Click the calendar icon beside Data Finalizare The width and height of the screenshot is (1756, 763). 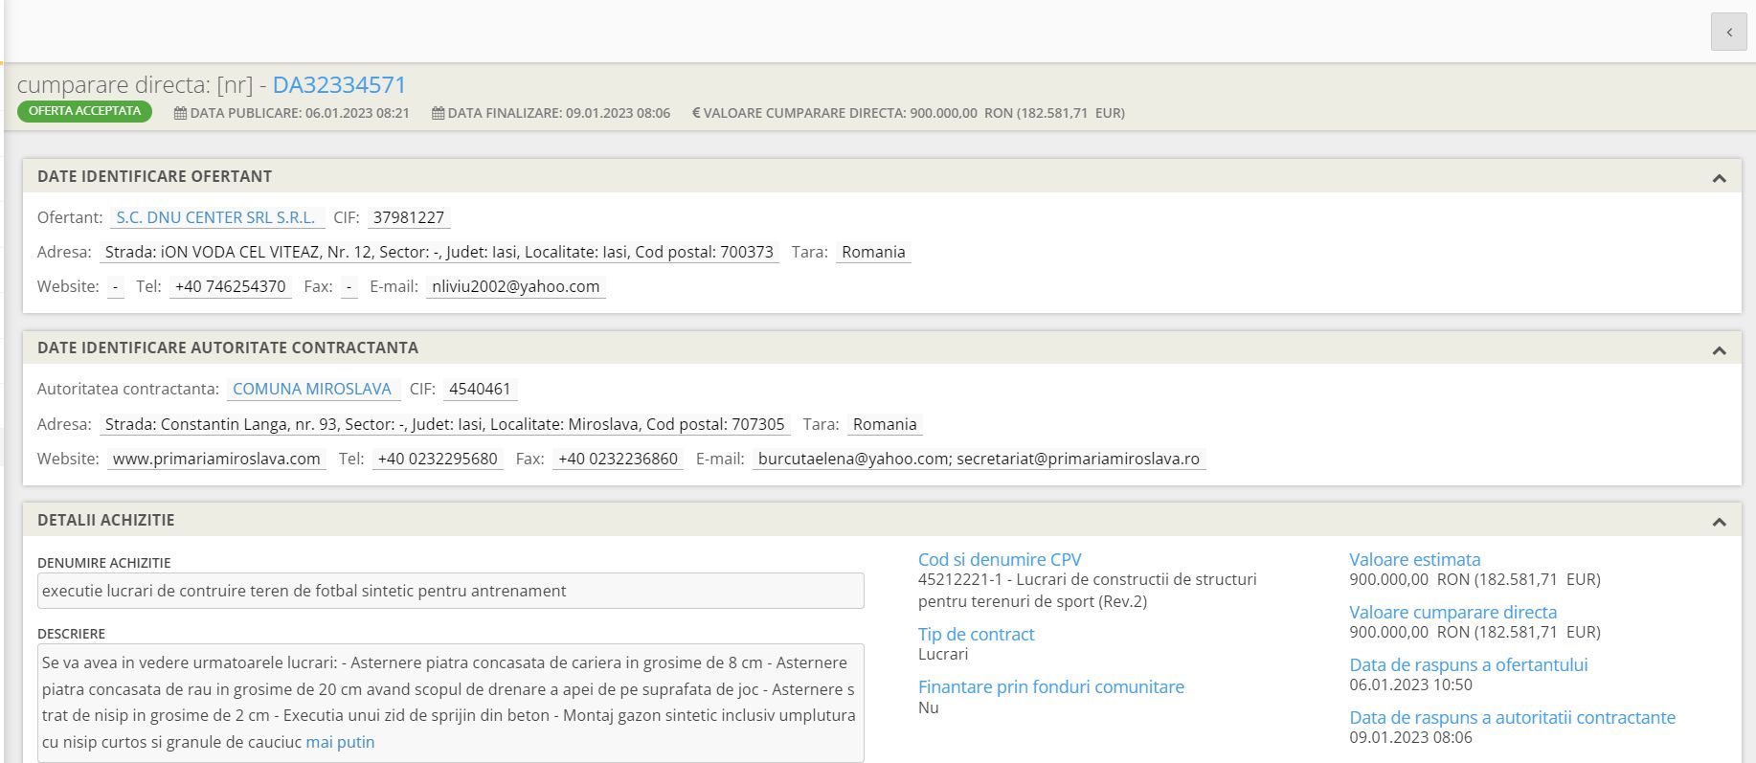438,113
